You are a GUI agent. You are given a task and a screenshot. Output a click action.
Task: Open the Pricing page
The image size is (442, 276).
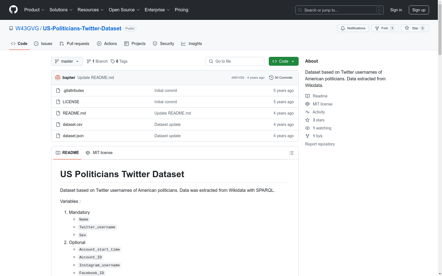click(x=181, y=10)
